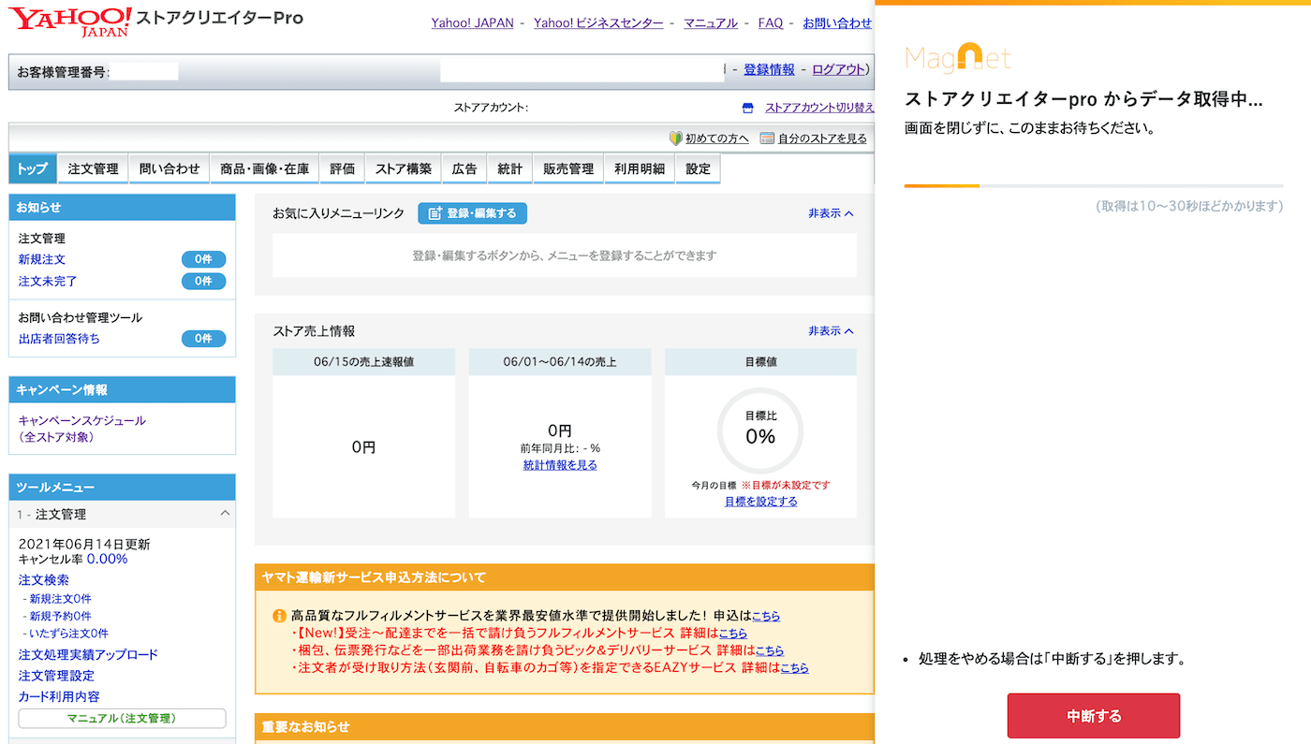Switch to the 商品・画像・在庫 tab
Screen dimensions: 1311x744
(x=264, y=168)
